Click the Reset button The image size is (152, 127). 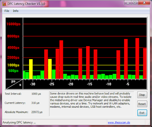142,104
